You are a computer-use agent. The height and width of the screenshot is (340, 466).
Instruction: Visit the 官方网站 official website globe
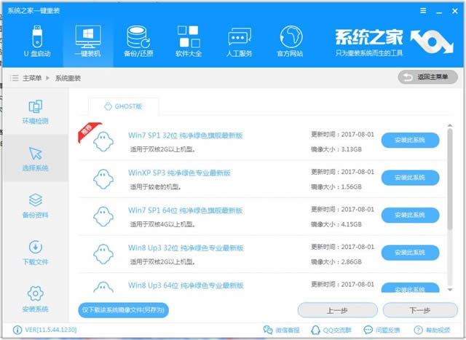tap(290, 41)
